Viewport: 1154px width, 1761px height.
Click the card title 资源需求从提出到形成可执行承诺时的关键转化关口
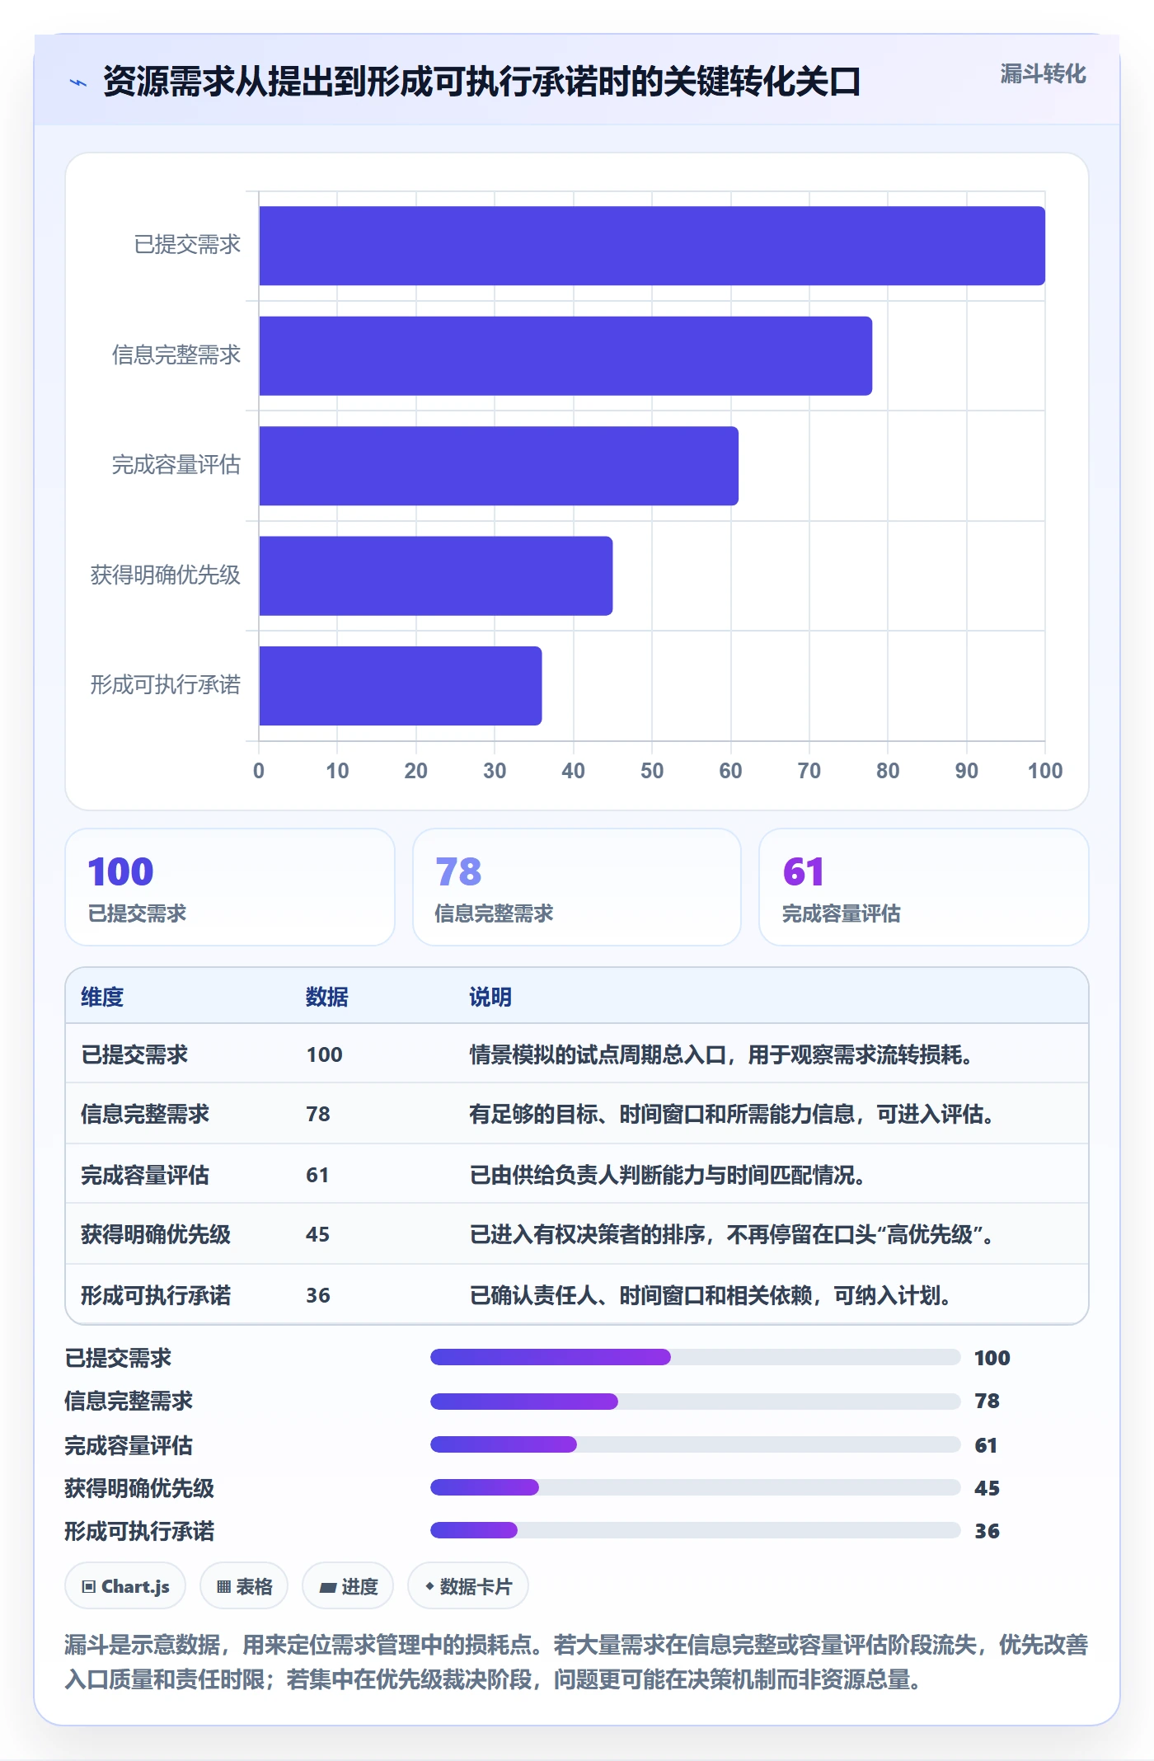(482, 82)
